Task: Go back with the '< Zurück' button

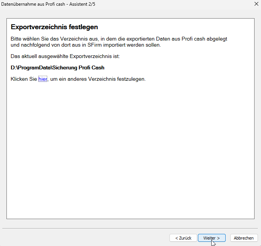Action: 183,238
